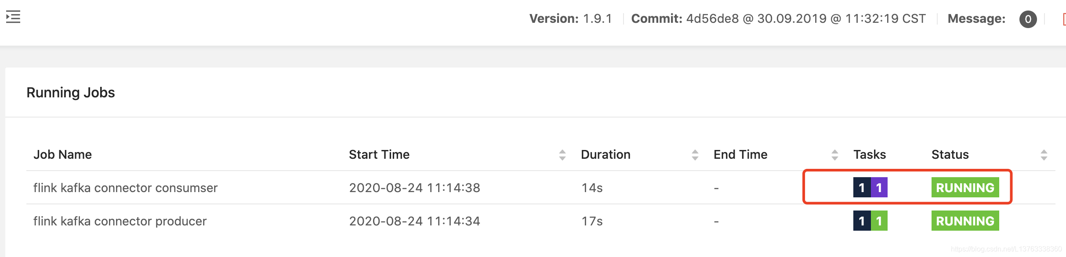Toggle sorting on the Job Name column

(x=63, y=154)
